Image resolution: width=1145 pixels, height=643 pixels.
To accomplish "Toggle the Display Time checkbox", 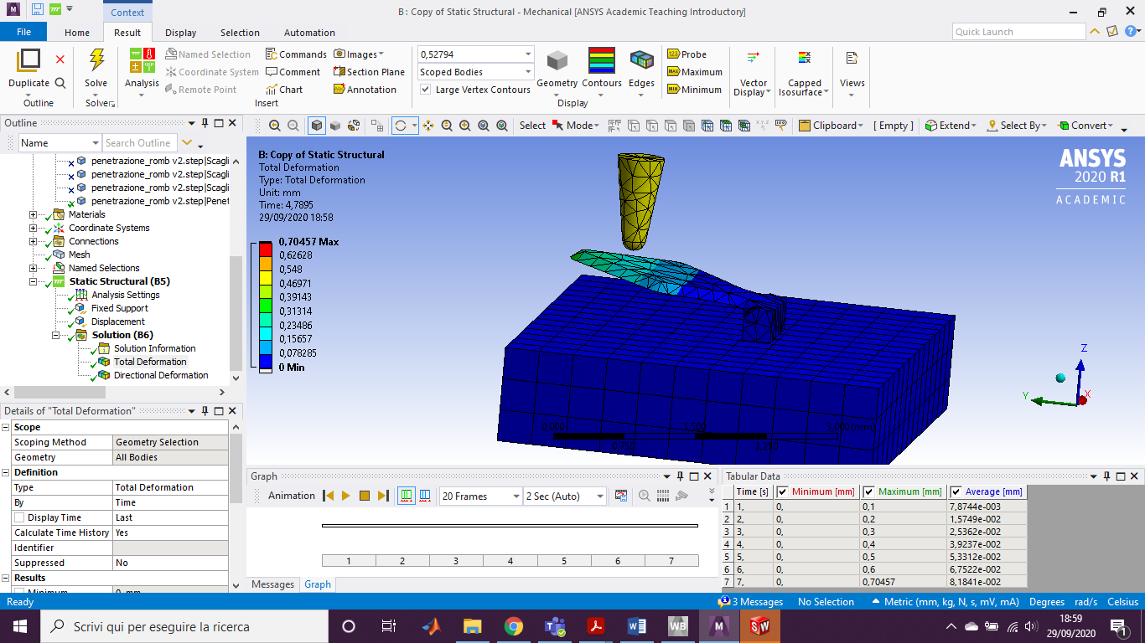I will pyautogui.click(x=19, y=517).
